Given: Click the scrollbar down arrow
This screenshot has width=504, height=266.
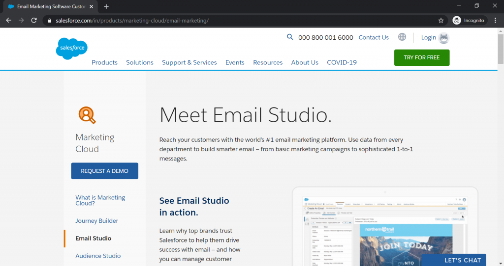Looking at the screenshot, I should (x=501, y=264).
